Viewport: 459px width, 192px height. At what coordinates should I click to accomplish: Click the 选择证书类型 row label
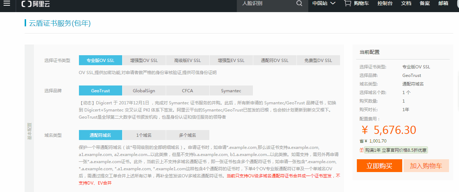tap(57, 60)
